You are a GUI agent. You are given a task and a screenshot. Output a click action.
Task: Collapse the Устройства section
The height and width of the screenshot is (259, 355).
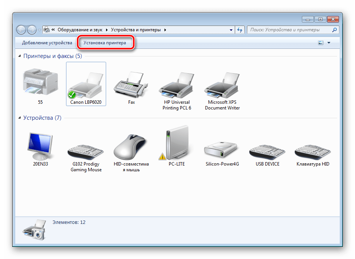point(19,118)
